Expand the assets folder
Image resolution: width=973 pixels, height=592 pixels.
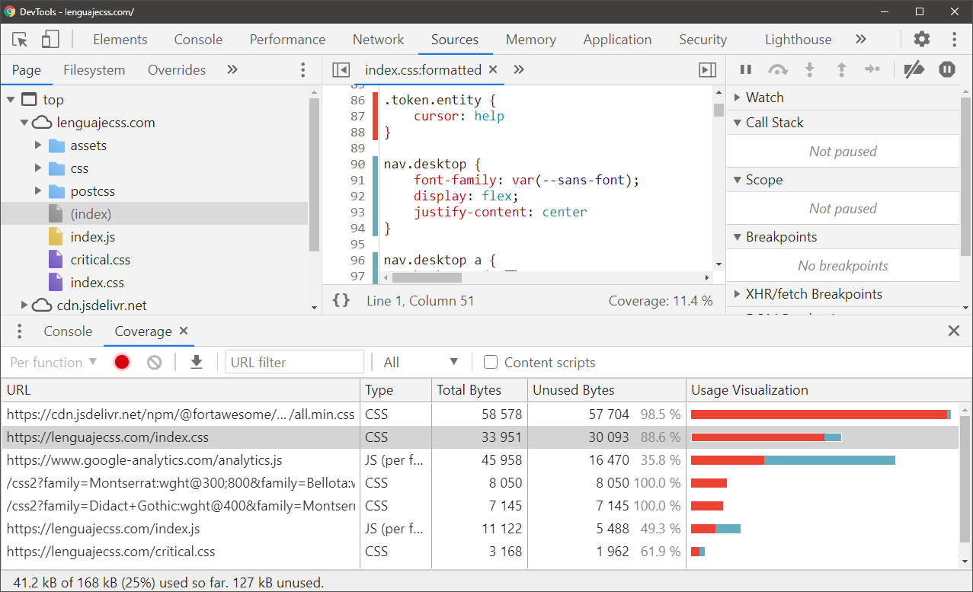[x=38, y=146]
